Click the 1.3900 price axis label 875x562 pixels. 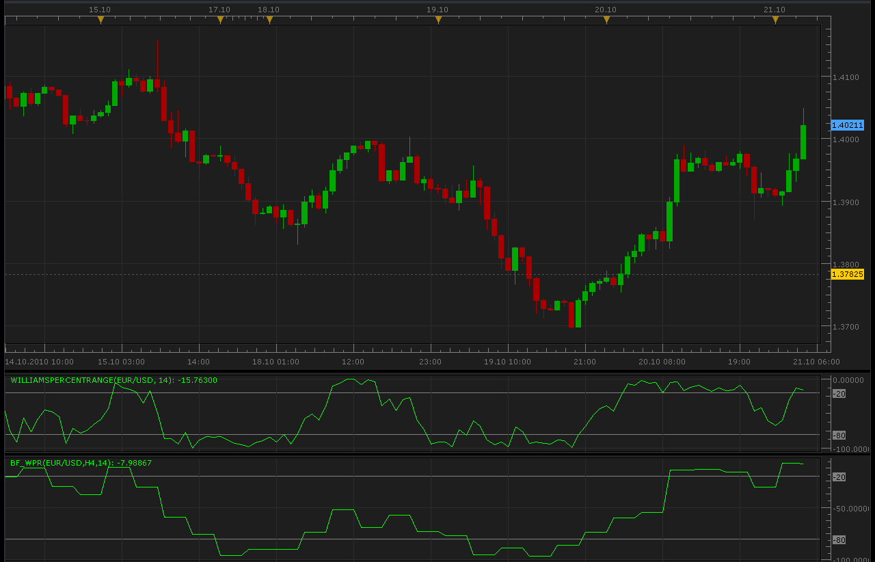click(846, 202)
